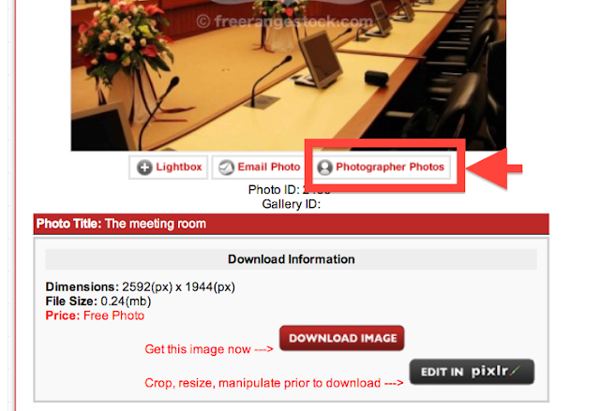Add photo to Lightbox
This screenshot has width=600, height=411.
pyautogui.click(x=169, y=168)
